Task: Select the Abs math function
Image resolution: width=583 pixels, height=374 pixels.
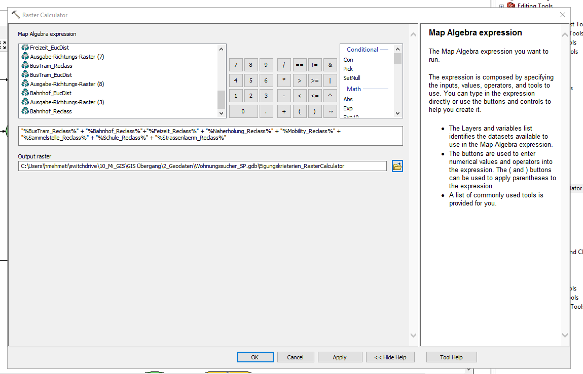Action: 348,99
